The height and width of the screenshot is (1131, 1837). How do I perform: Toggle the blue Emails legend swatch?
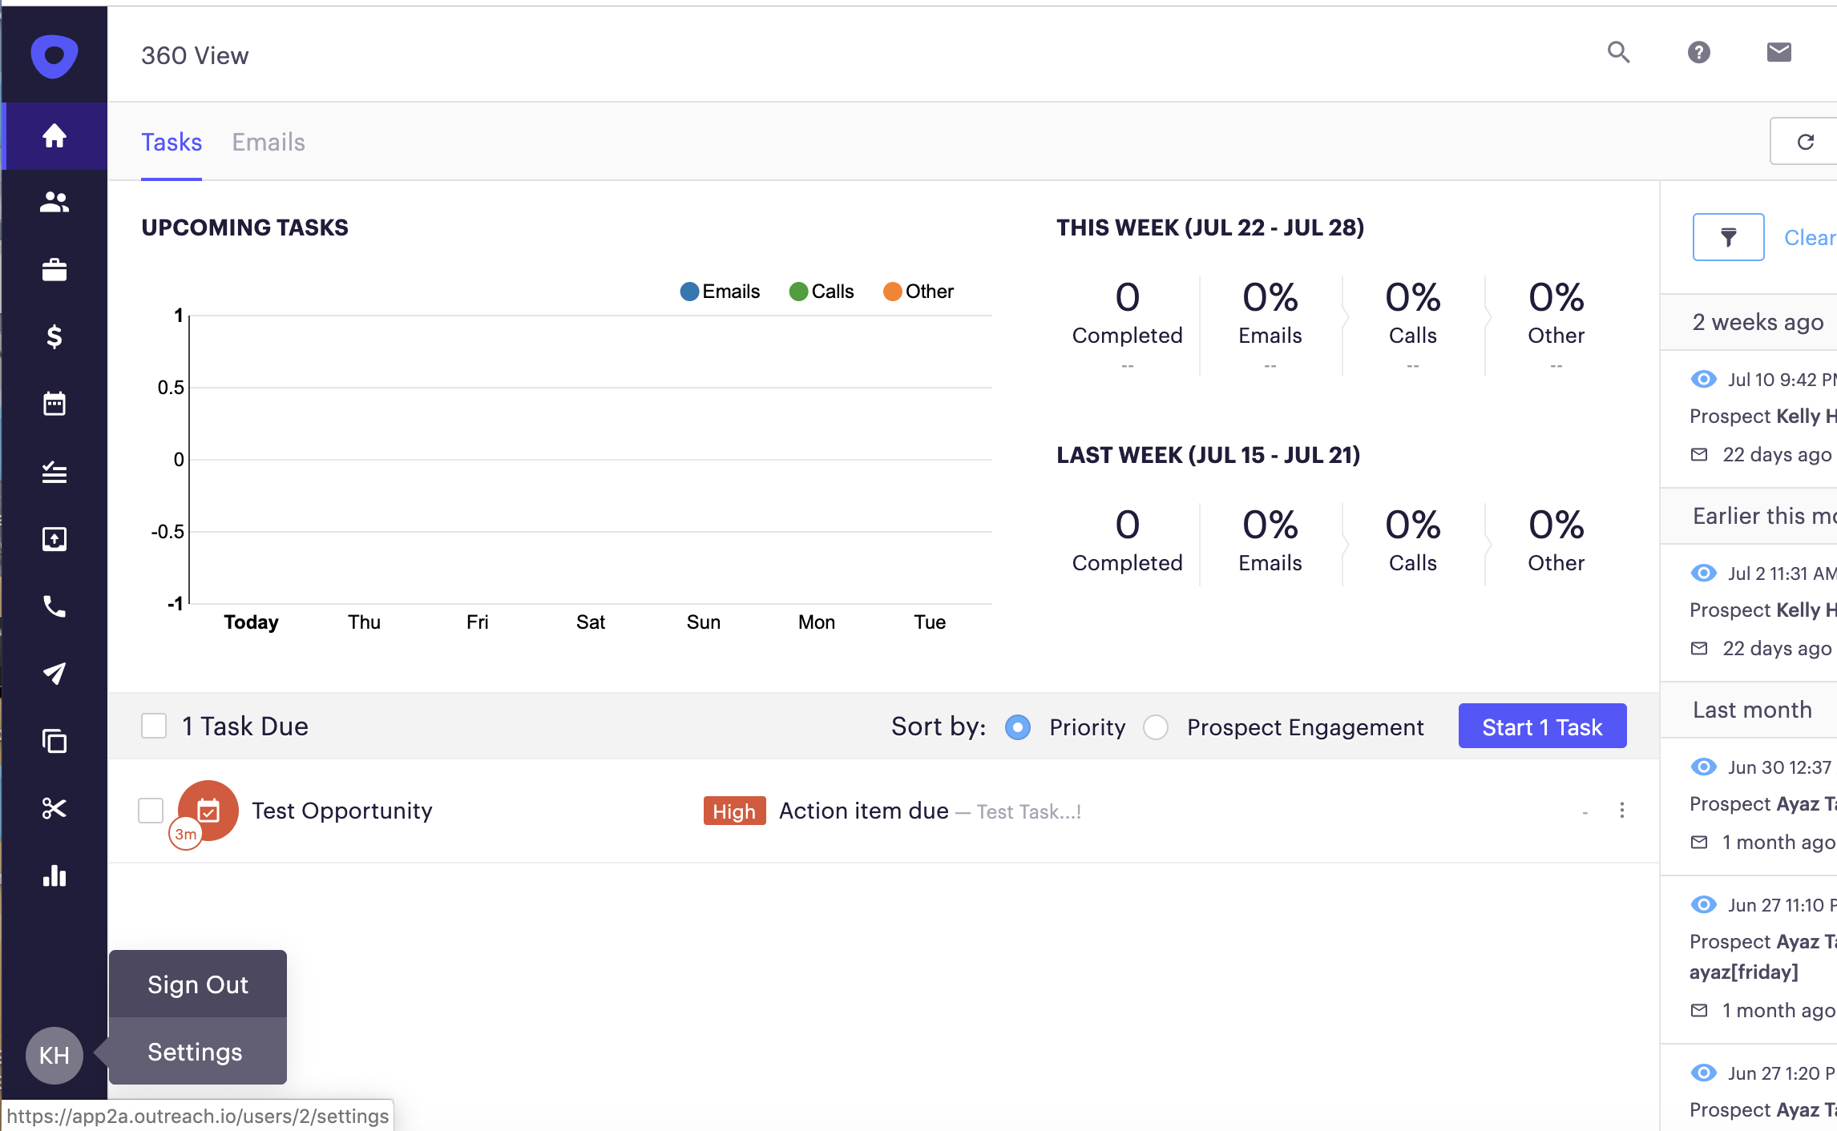click(689, 292)
